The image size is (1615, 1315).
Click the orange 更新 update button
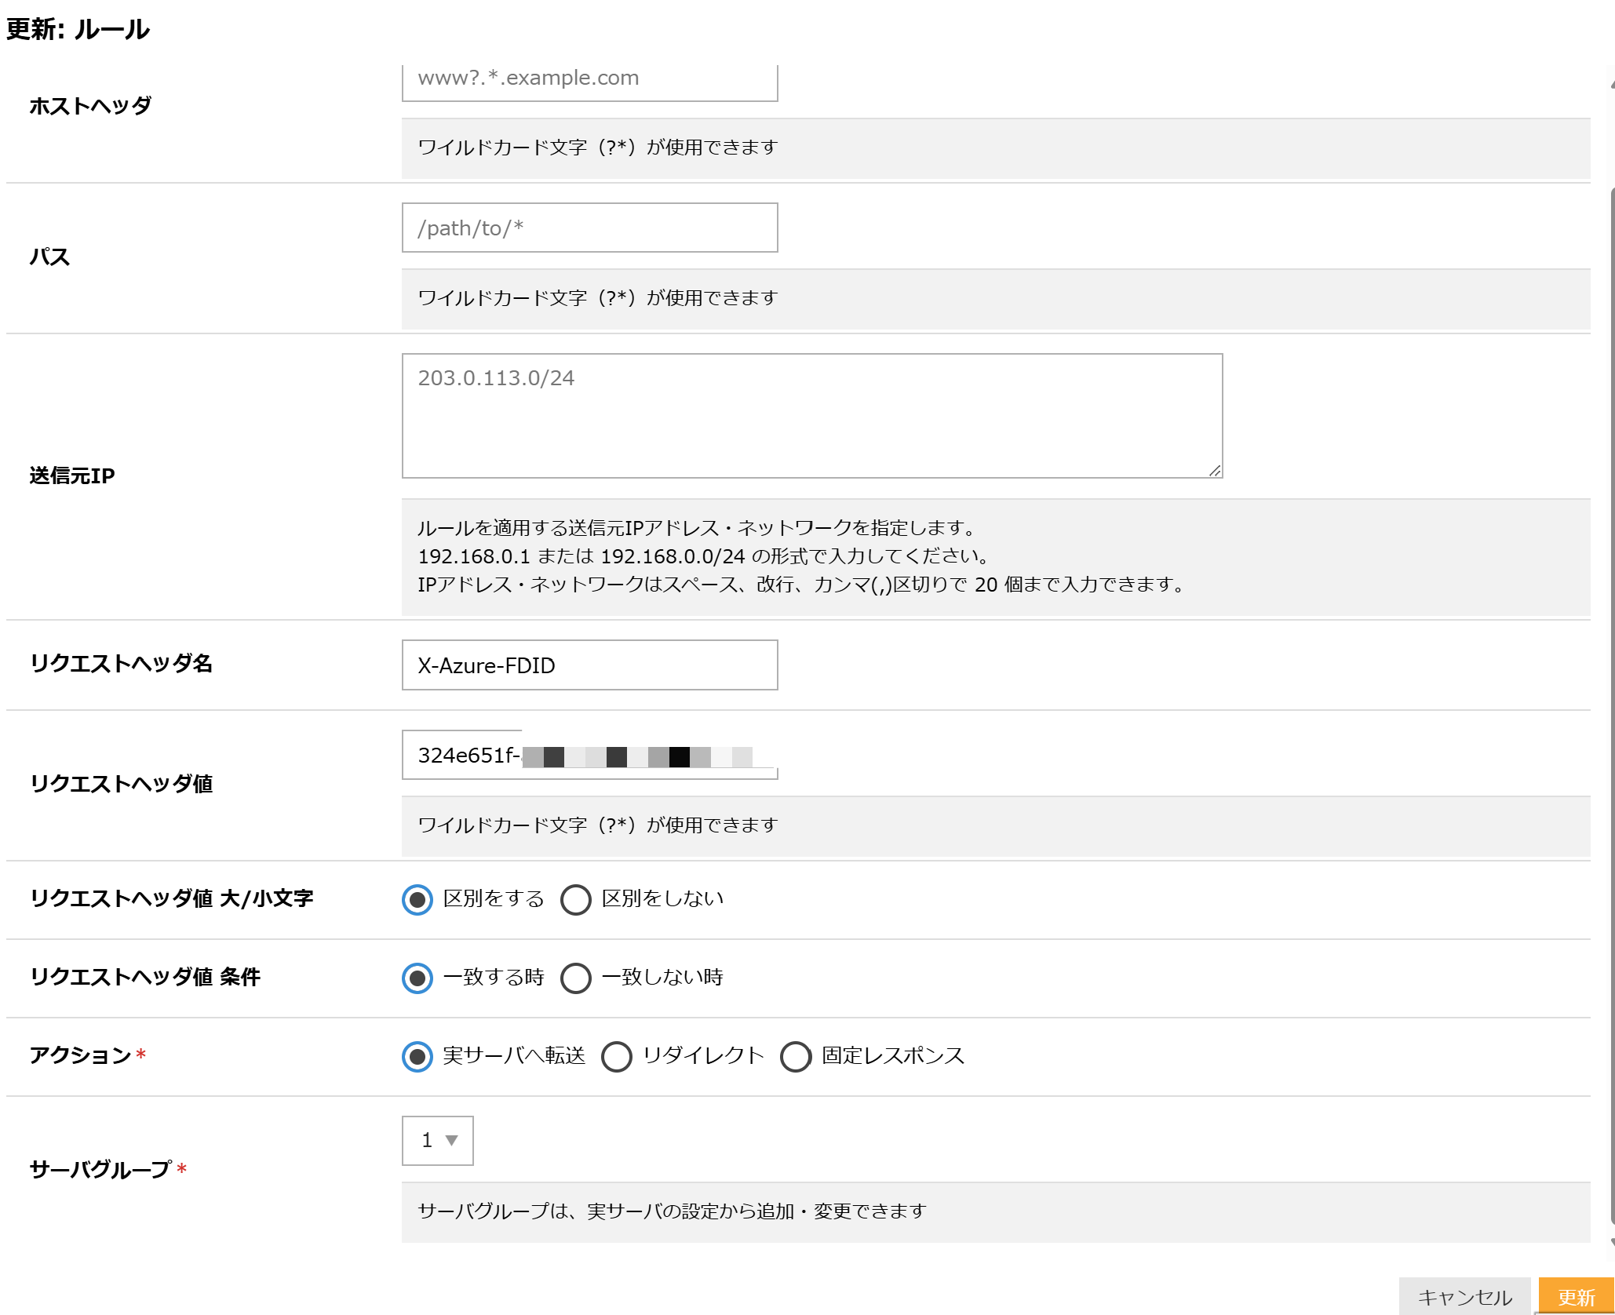(x=1576, y=1297)
